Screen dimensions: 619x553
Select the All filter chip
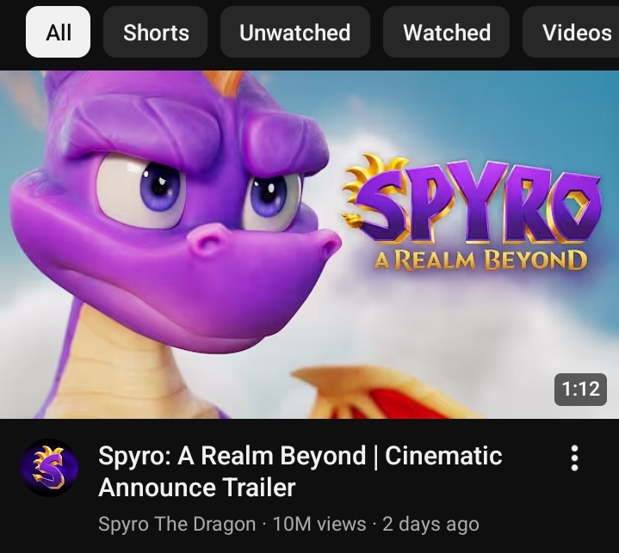(x=58, y=32)
